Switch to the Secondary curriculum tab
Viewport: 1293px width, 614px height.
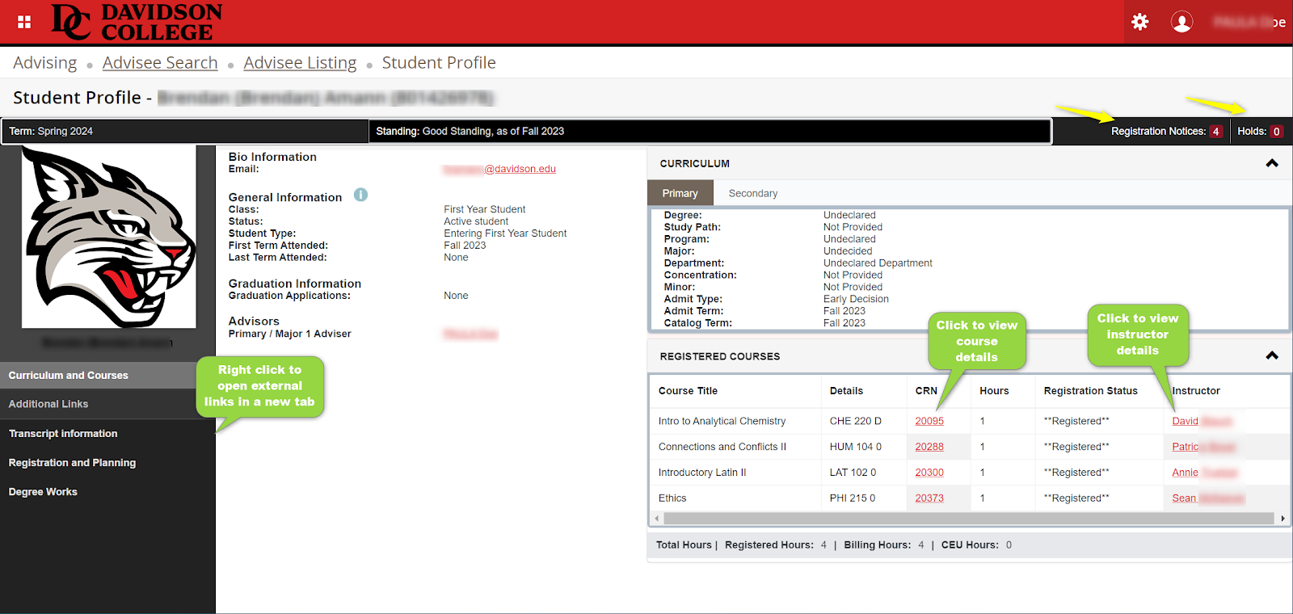pyautogui.click(x=753, y=193)
